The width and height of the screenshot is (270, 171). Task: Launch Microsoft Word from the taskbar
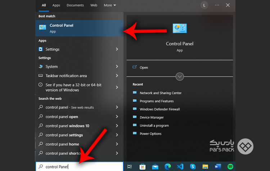(218, 167)
